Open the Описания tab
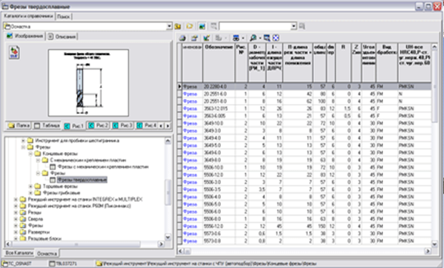 [x=62, y=37]
